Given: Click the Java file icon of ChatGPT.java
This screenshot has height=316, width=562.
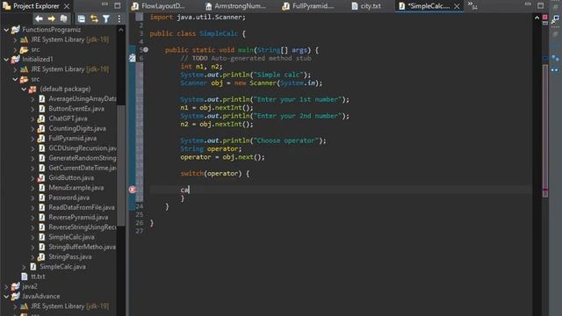Looking at the screenshot, I should click(x=41, y=118).
